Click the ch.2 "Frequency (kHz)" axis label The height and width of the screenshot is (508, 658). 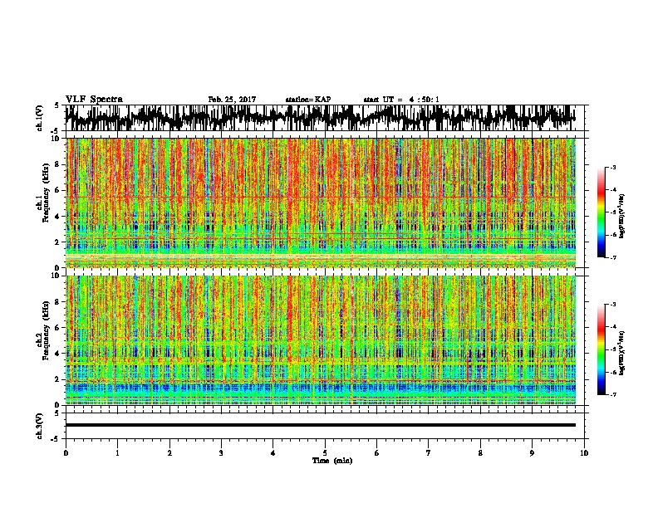[x=46, y=330]
